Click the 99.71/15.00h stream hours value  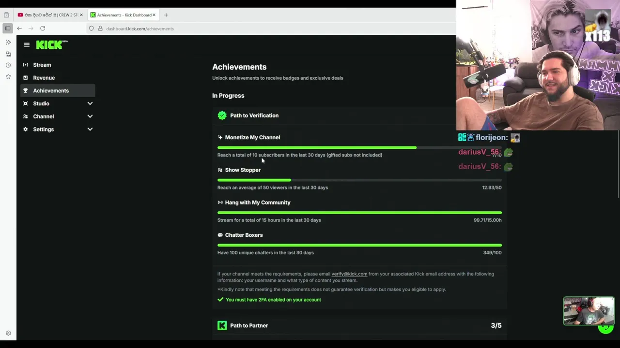tap(488, 220)
